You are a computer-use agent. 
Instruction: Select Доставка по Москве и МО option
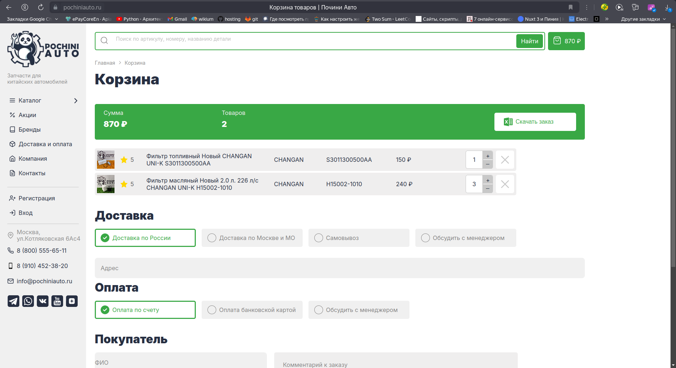point(252,238)
